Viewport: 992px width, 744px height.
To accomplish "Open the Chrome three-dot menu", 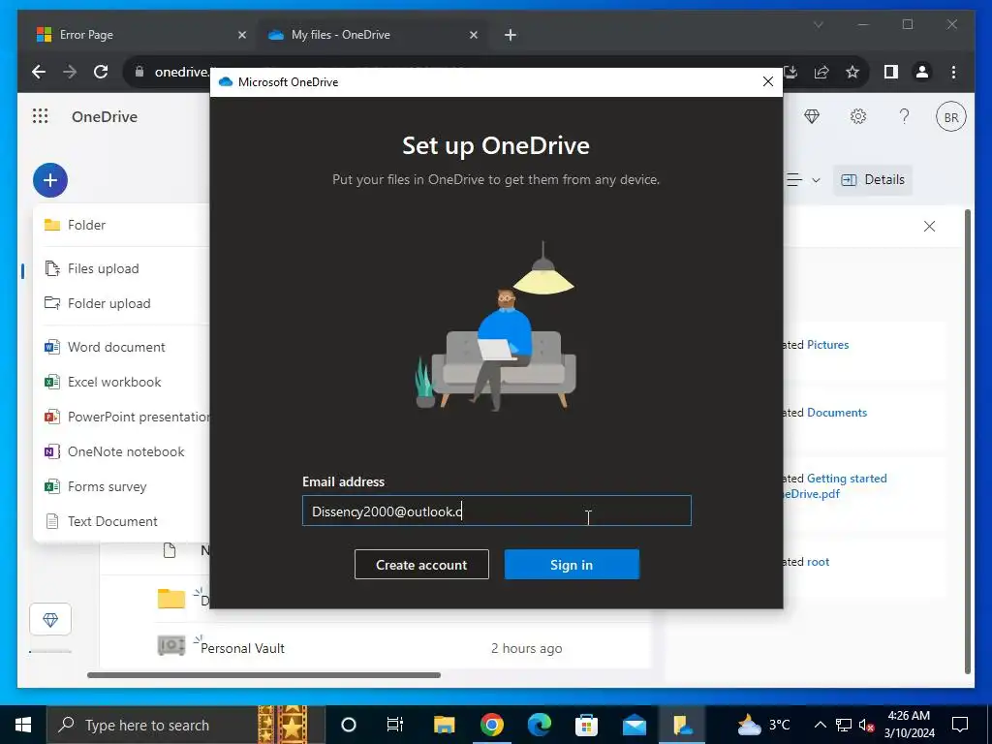I will (x=953, y=72).
